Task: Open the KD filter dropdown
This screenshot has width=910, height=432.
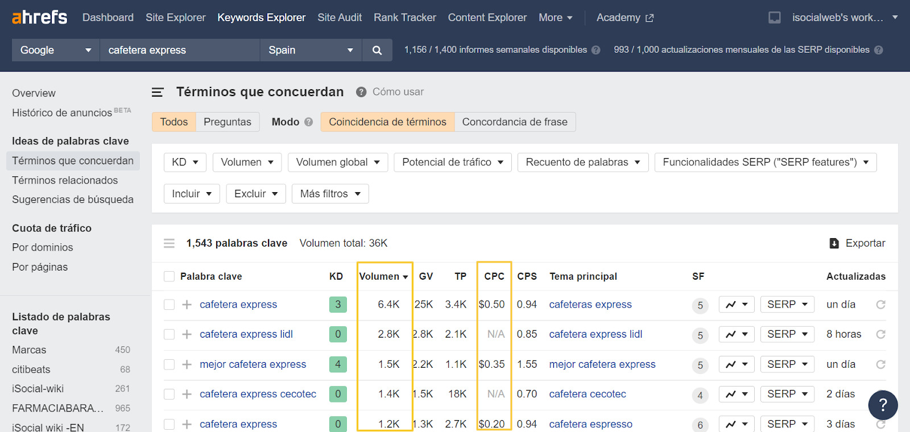Action: (185, 162)
